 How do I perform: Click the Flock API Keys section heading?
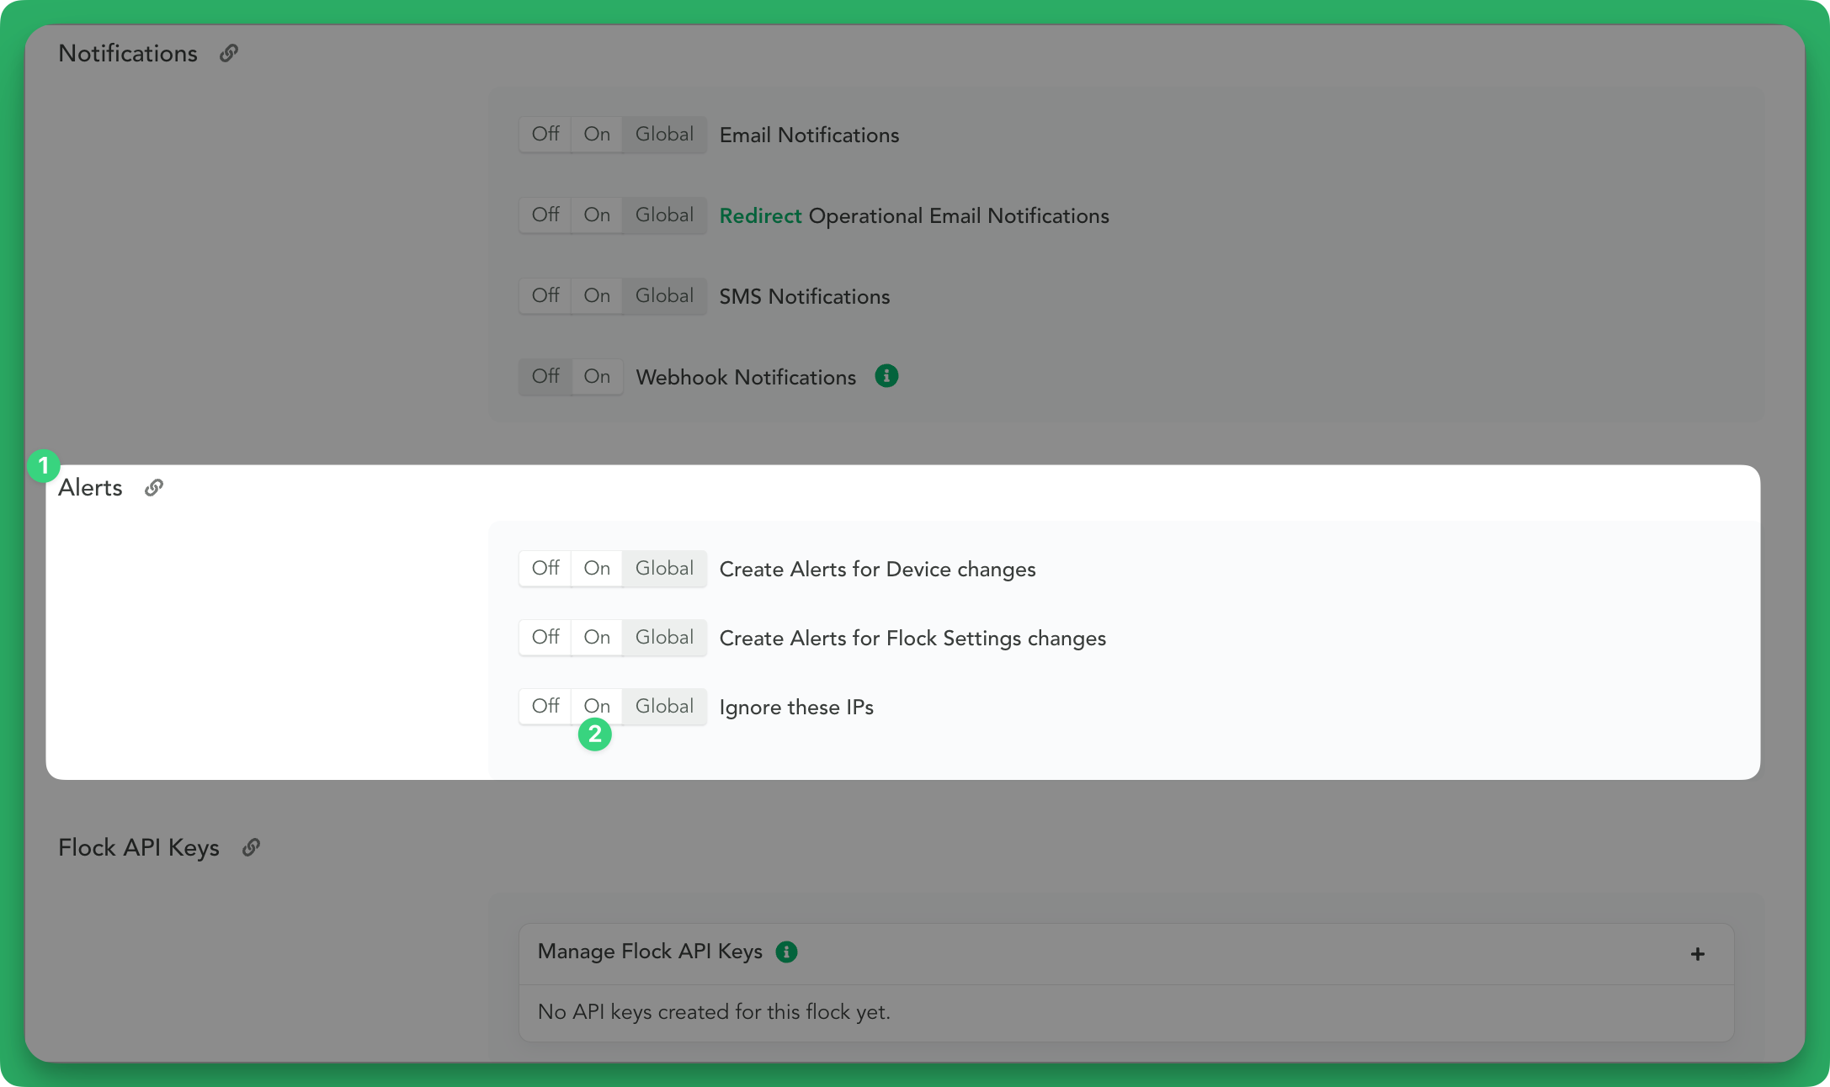(x=139, y=848)
